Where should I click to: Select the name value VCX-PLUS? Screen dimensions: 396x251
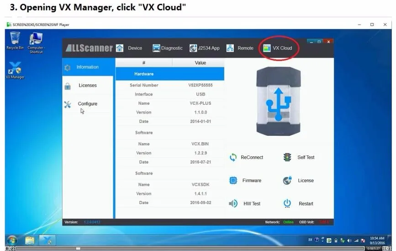tap(201, 103)
